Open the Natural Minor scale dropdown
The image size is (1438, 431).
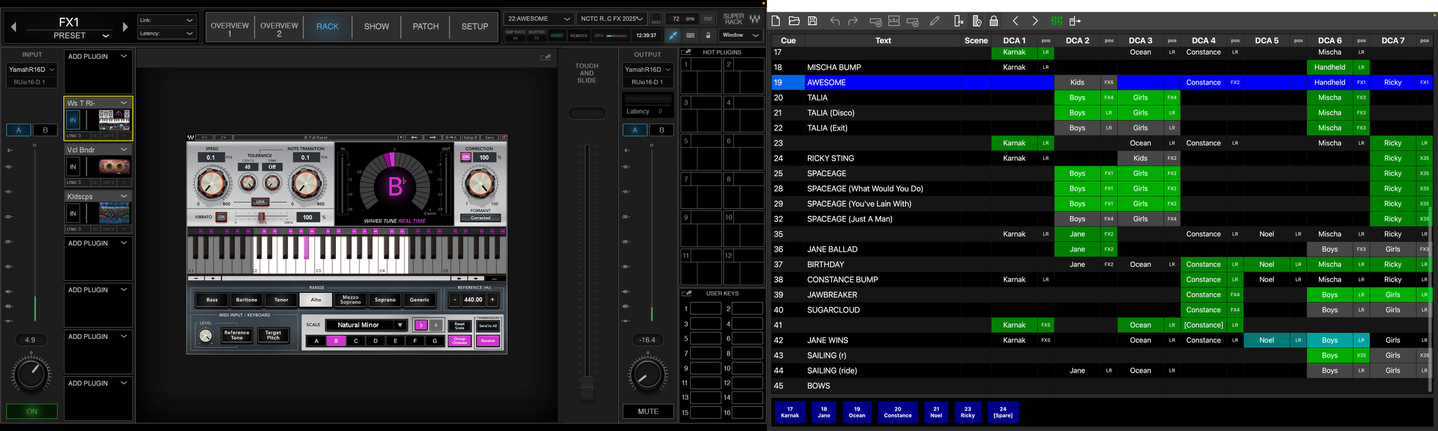[366, 325]
